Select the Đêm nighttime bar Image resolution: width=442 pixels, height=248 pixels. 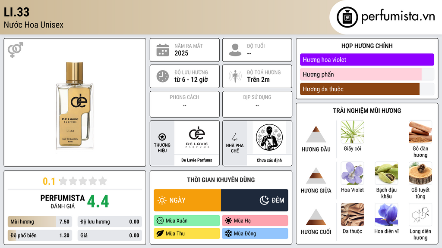pyautogui.click(x=255, y=200)
